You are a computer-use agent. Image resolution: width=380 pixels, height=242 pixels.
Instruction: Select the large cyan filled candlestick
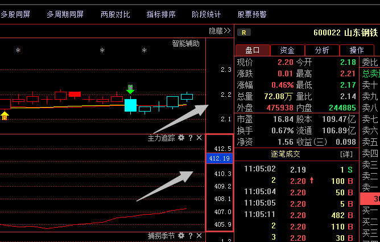click(x=131, y=105)
